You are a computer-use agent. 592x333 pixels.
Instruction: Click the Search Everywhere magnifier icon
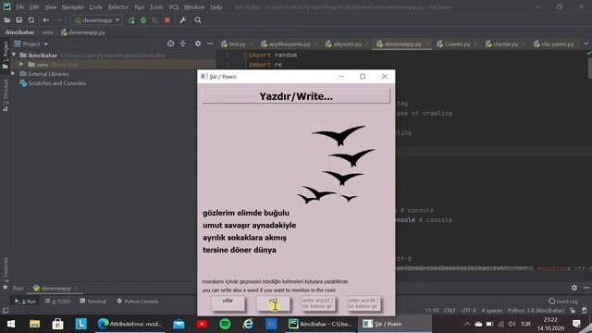[x=198, y=20]
